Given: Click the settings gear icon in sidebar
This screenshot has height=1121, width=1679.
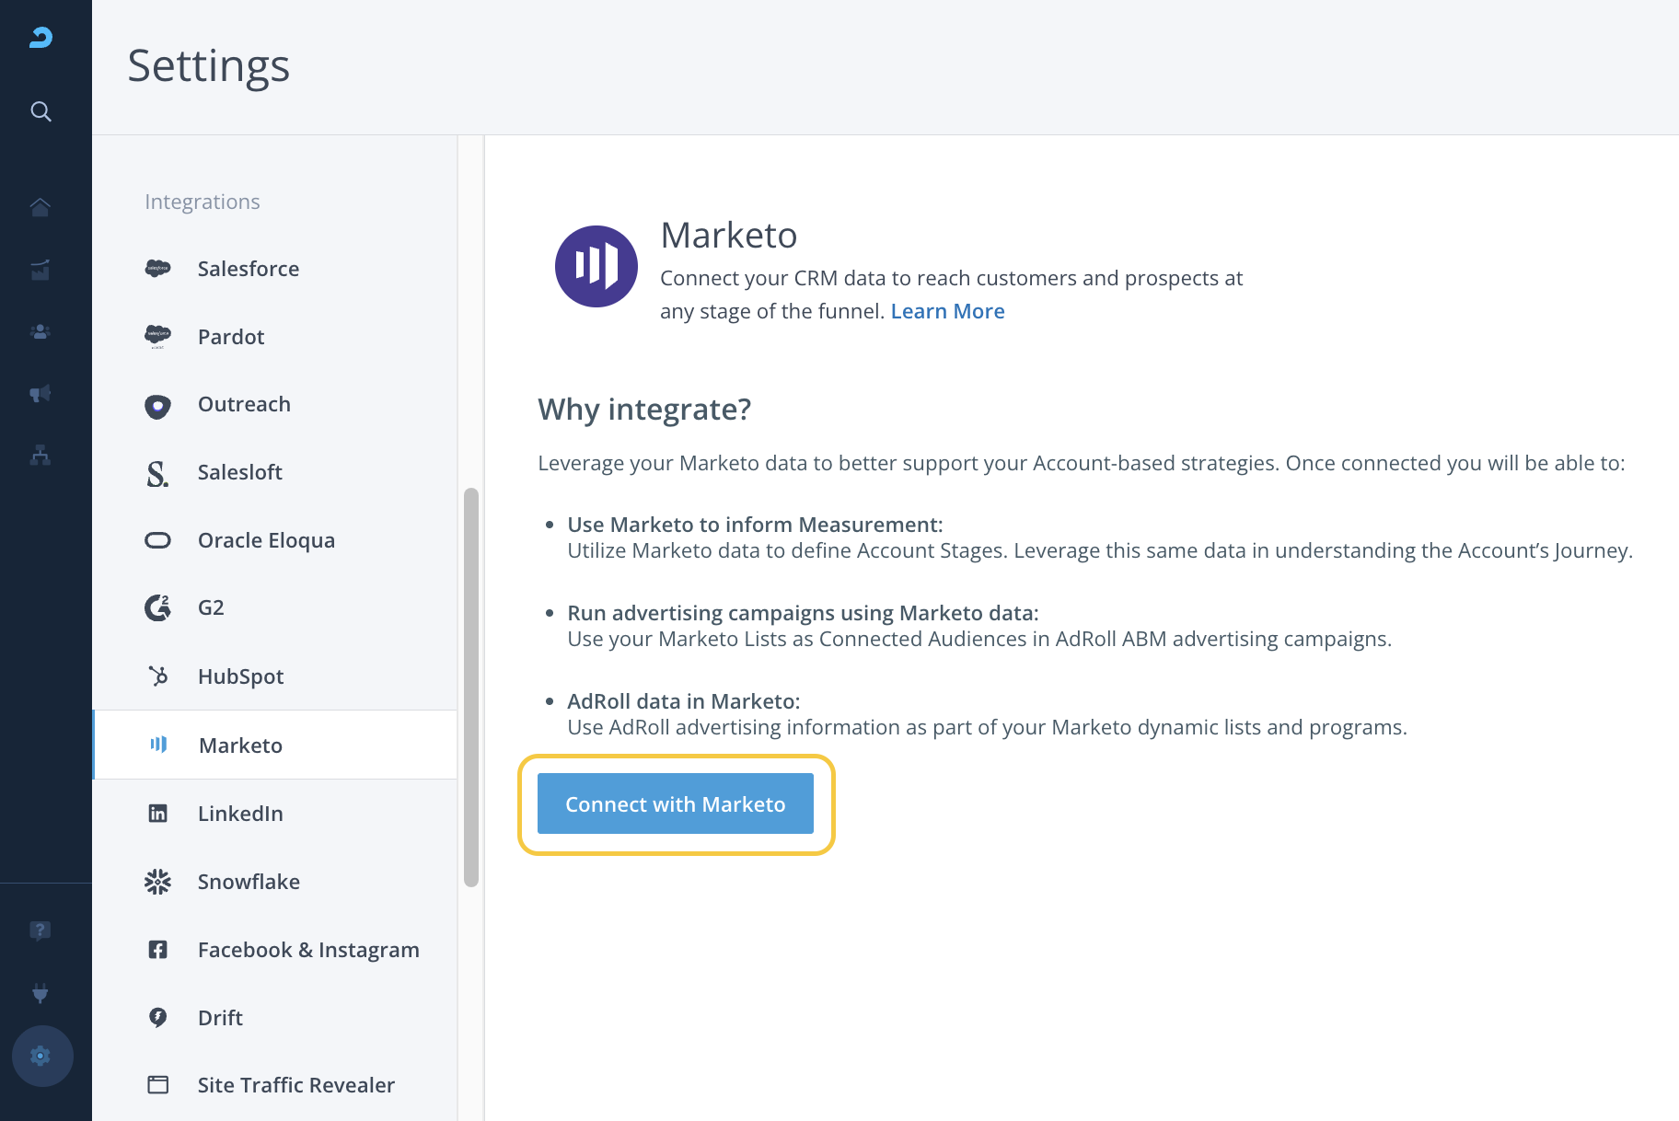Looking at the screenshot, I should pos(42,1056).
